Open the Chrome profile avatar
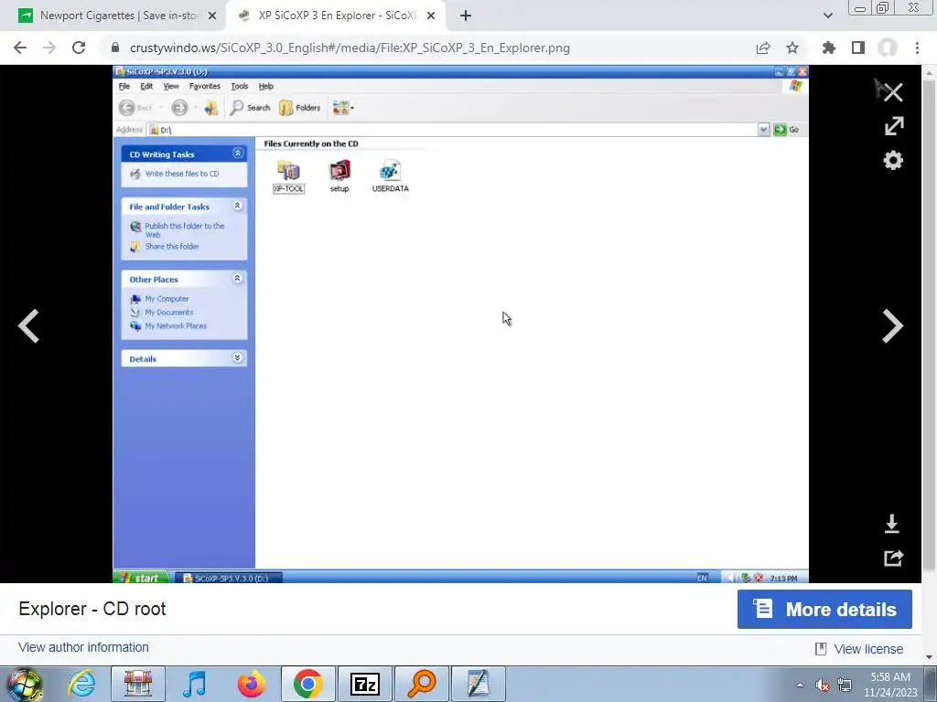Screen dimensions: 937x702 click(888, 48)
